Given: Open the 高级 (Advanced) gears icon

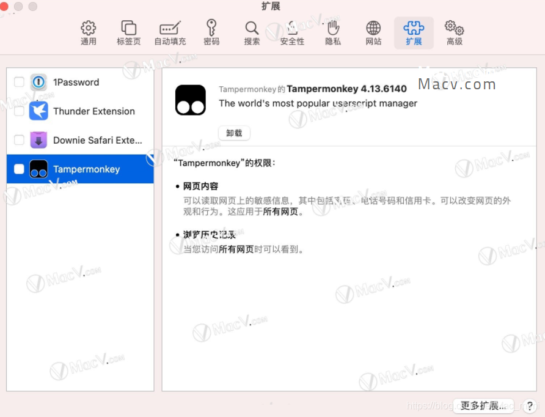Looking at the screenshot, I should (455, 28).
